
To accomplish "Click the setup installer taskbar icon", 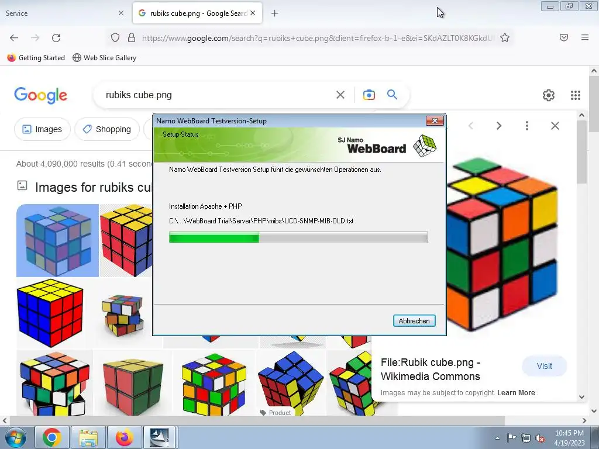I will point(159,437).
